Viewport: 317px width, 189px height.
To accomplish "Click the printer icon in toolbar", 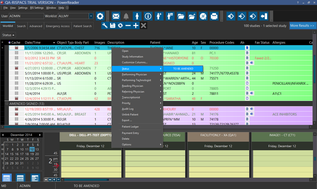I will pyautogui.click(x=214, y=16).
